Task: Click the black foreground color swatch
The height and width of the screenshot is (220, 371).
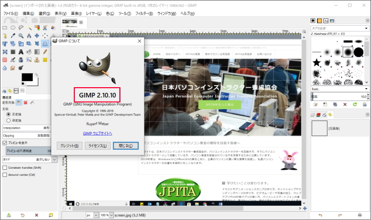Action: 26,77
